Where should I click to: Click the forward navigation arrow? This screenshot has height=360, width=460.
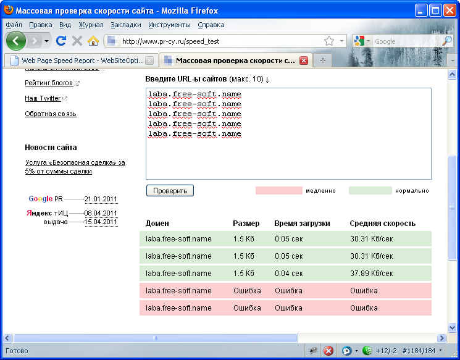(x=35, y=41)
